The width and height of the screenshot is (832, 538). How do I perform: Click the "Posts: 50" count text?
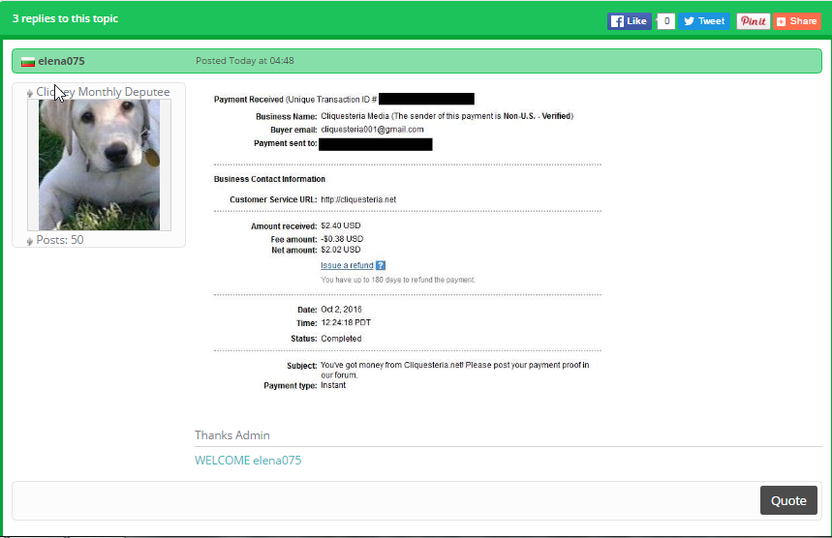tap(60, 240)
